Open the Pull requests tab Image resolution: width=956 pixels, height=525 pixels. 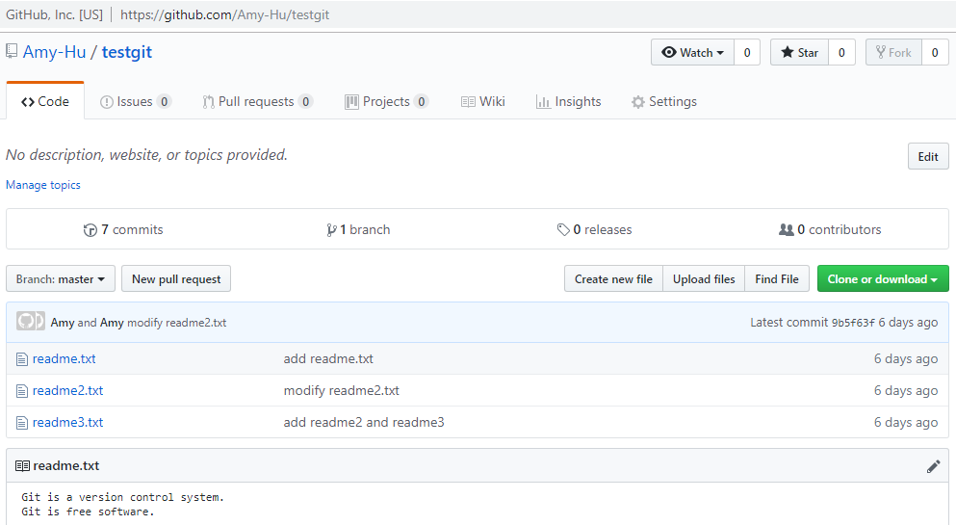pyautogui.click(x=257, y=102)
